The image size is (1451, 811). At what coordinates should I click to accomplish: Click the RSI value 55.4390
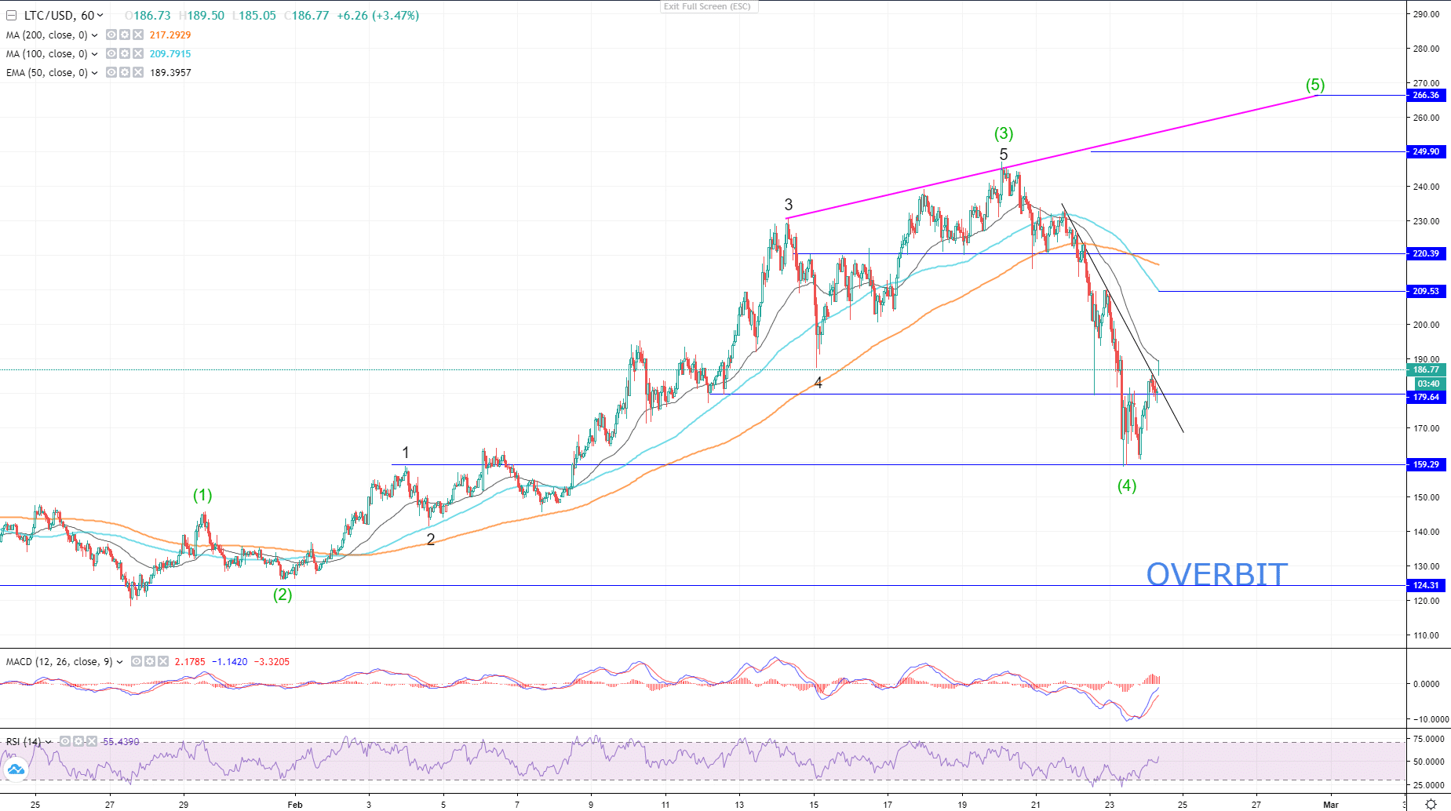(x=121, y=742)
